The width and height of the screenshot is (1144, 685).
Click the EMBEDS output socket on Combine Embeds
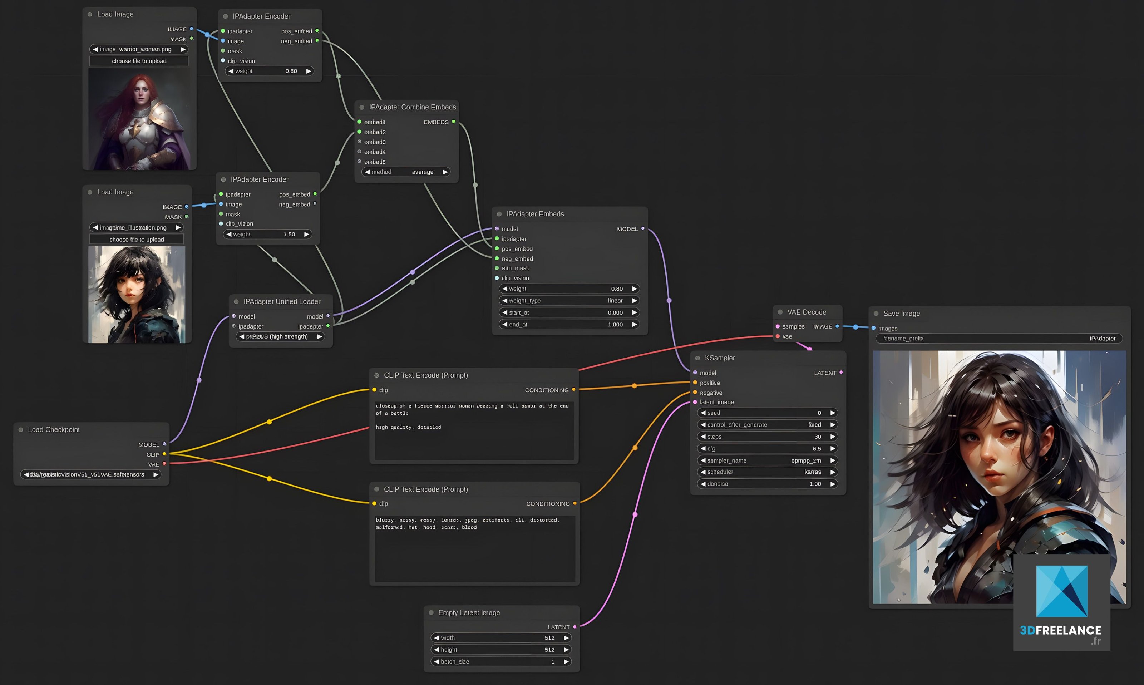[454, 122]
